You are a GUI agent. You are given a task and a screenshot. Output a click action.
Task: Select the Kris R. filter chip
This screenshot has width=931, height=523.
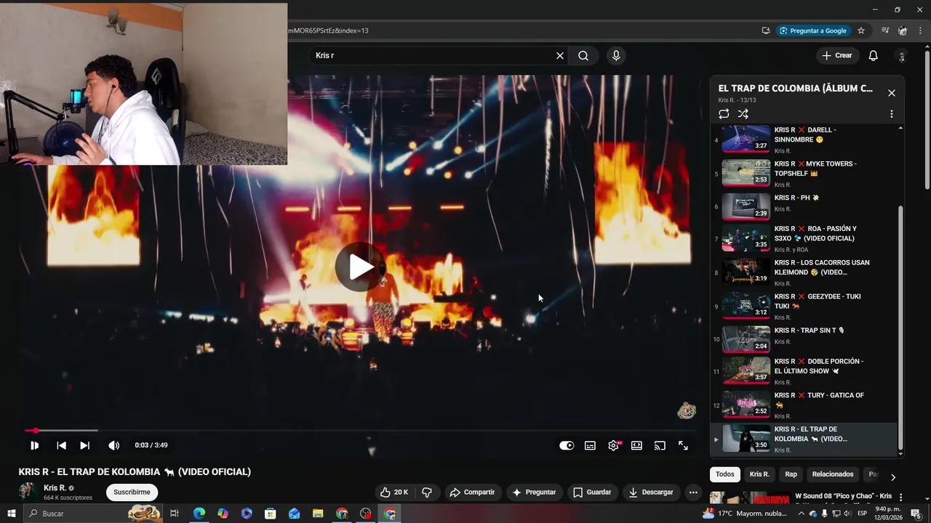(x=759, y=474)
